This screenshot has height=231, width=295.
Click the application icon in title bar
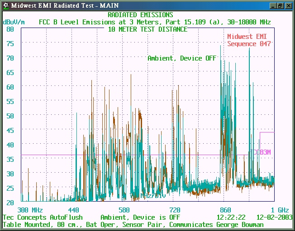5,5
